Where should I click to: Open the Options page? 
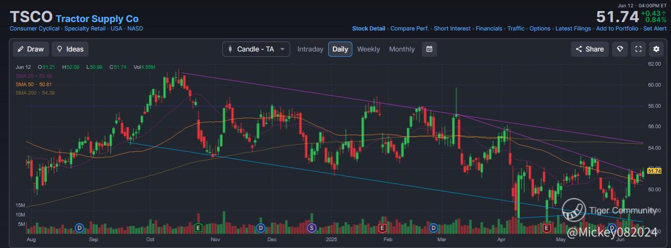(540, 28)
